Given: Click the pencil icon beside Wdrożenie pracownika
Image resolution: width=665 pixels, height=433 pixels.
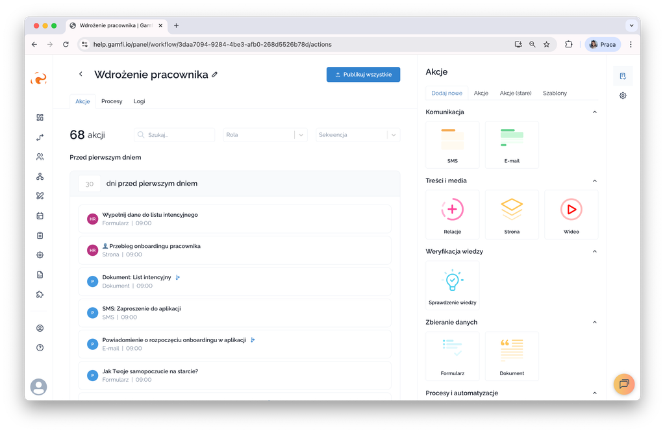Looking at the screenshot, I should pyautogui.click(x=215, y=75).
